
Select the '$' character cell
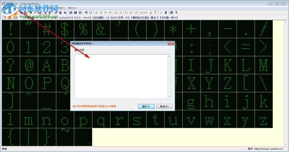65,29
